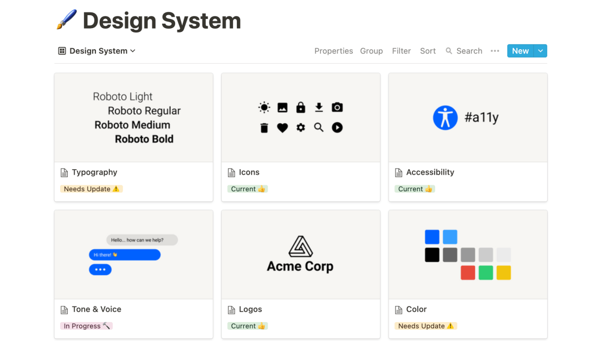The width and height of the screenshot is (608, 341).
Task: Click the page icon next to Typography
Action: click(x=64, y=172)
